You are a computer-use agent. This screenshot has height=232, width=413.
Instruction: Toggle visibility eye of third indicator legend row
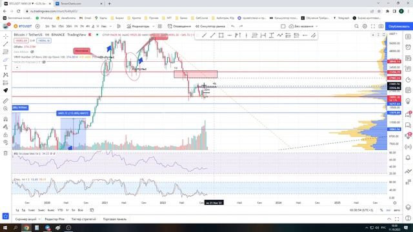(x=44, y=62)
